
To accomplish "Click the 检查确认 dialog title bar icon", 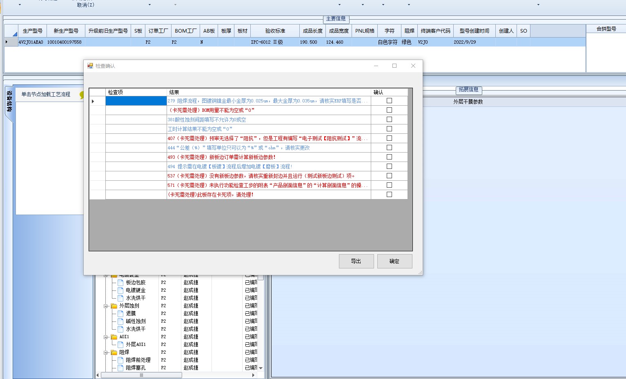I will 90,66.
